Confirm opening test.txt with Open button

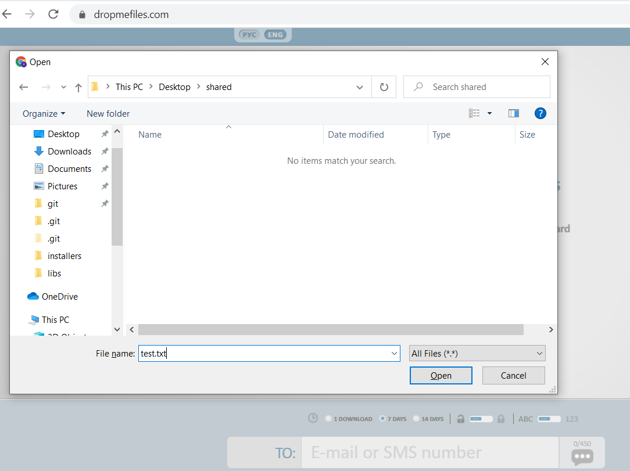click(x=441, y=375)
